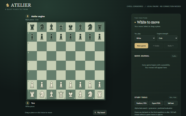Open the You play color dropdown
Viewport: 186px width, 116px height.
click(145, 38)
